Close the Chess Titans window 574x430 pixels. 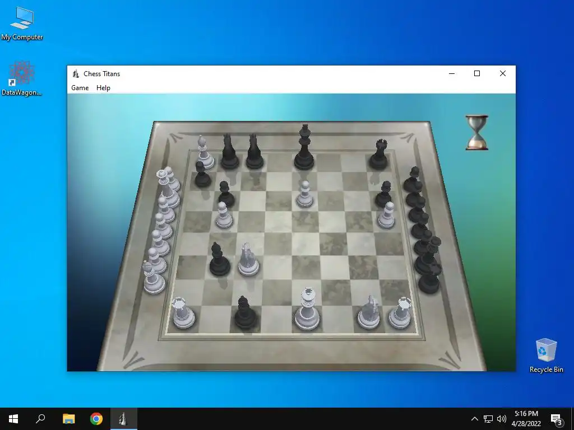tap(503, 73)
